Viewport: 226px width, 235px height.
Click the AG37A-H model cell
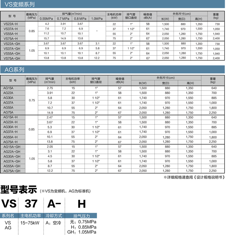[x=10, y=132]
